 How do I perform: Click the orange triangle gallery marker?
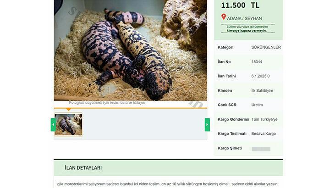click(x=68, y=110)
